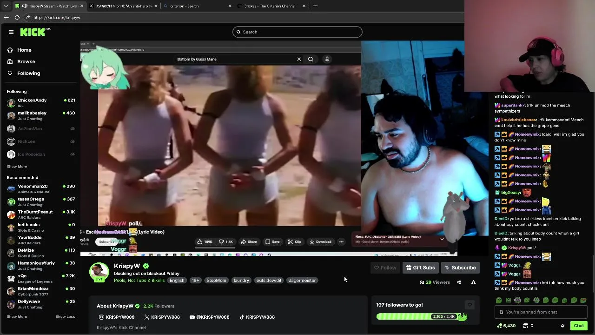Image resolution: width=595 pixels, height=335 pixels.
Task: Open chat settings gear icon
Action: pos(563,326)
